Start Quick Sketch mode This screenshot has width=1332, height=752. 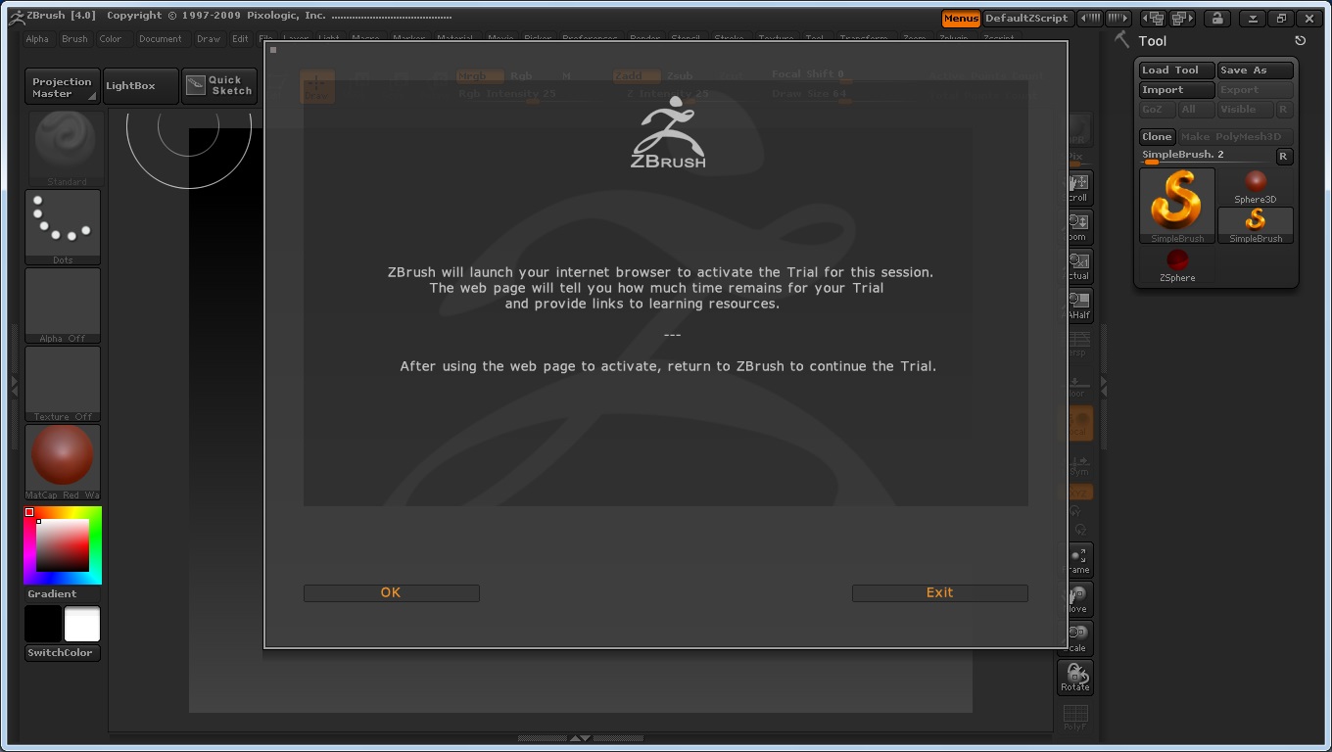click(219, 86)
